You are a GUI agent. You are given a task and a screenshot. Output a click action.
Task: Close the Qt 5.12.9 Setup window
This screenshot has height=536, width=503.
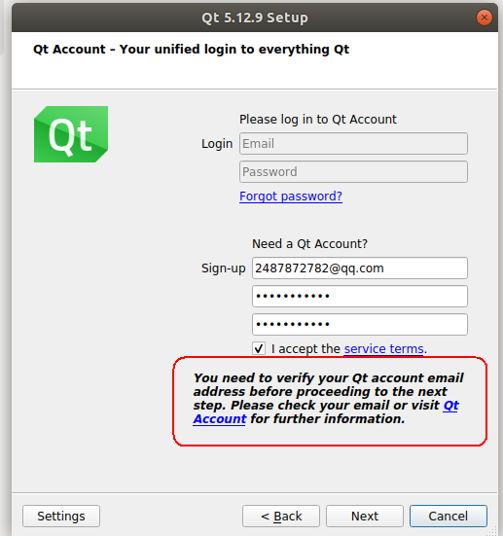pyautogui.click(x=485, y=18)
